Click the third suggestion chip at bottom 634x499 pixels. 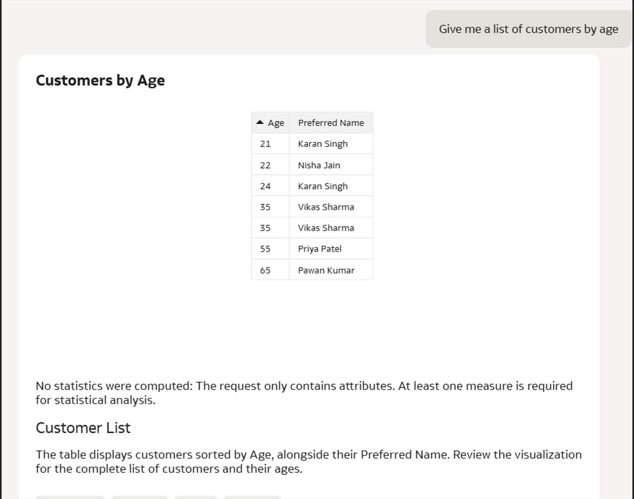pos(196,496)
